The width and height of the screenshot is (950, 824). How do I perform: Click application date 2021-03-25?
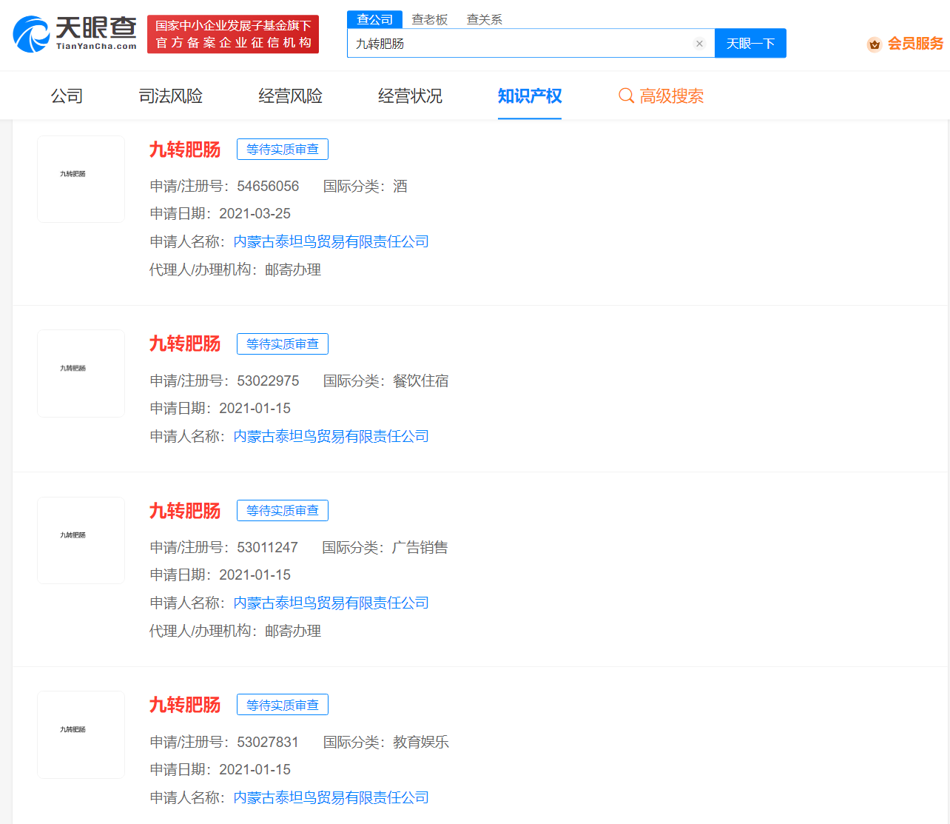pos(255,214)
